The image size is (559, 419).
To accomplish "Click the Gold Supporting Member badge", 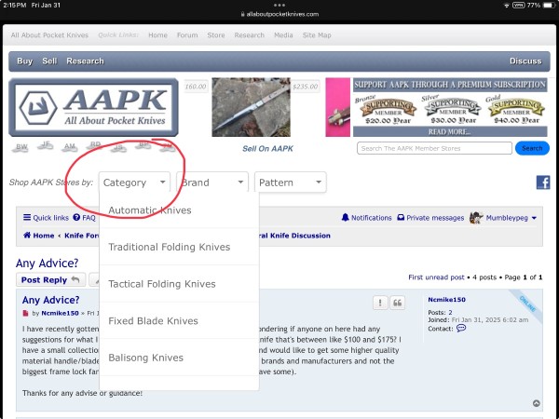I will pos(515,109).
